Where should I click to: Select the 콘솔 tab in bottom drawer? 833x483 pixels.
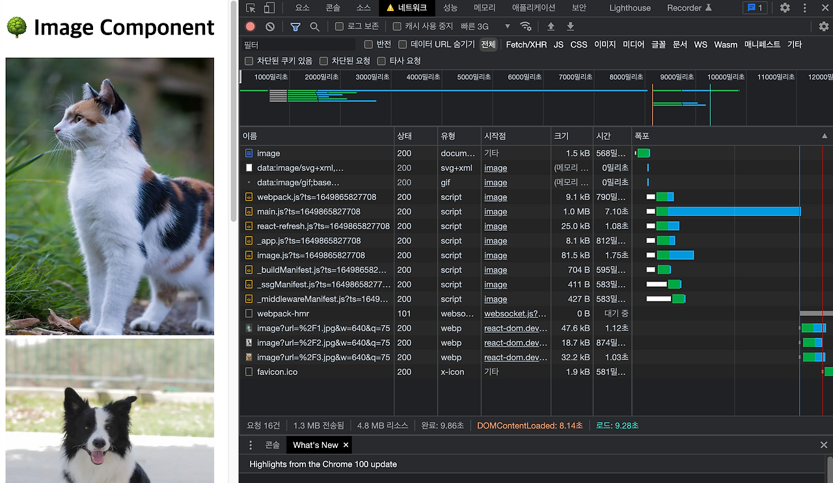(272, 445)
